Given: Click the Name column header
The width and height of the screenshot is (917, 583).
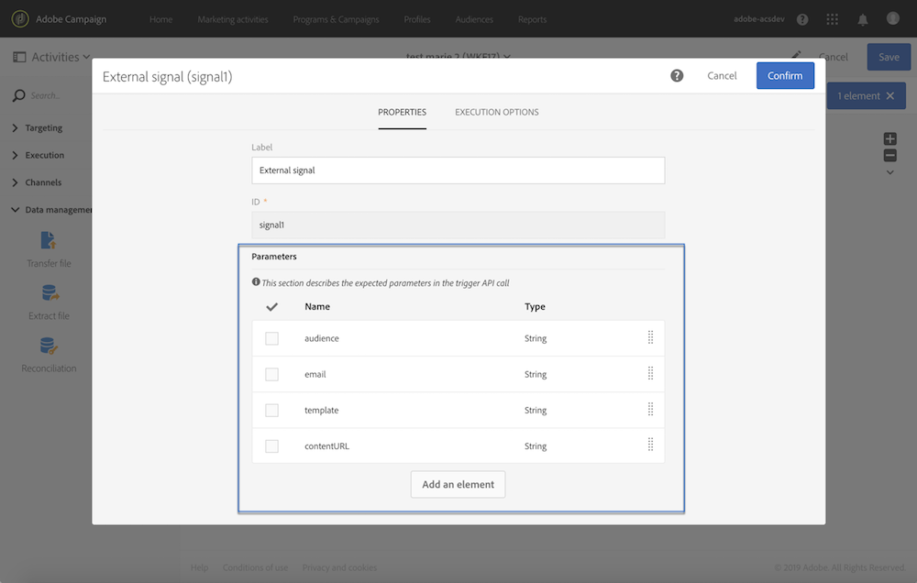Looking at the screenshot, I should pyautogui.click(x=317, y=306).
